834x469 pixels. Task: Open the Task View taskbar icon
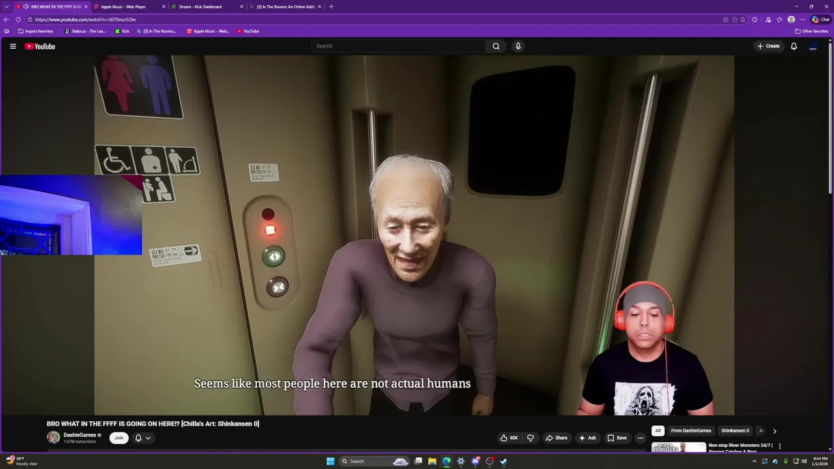point(418,461)
